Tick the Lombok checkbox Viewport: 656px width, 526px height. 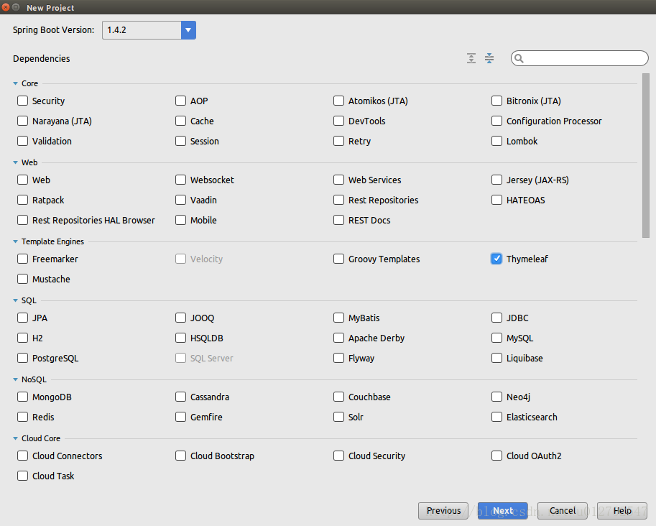pos(496,141)
